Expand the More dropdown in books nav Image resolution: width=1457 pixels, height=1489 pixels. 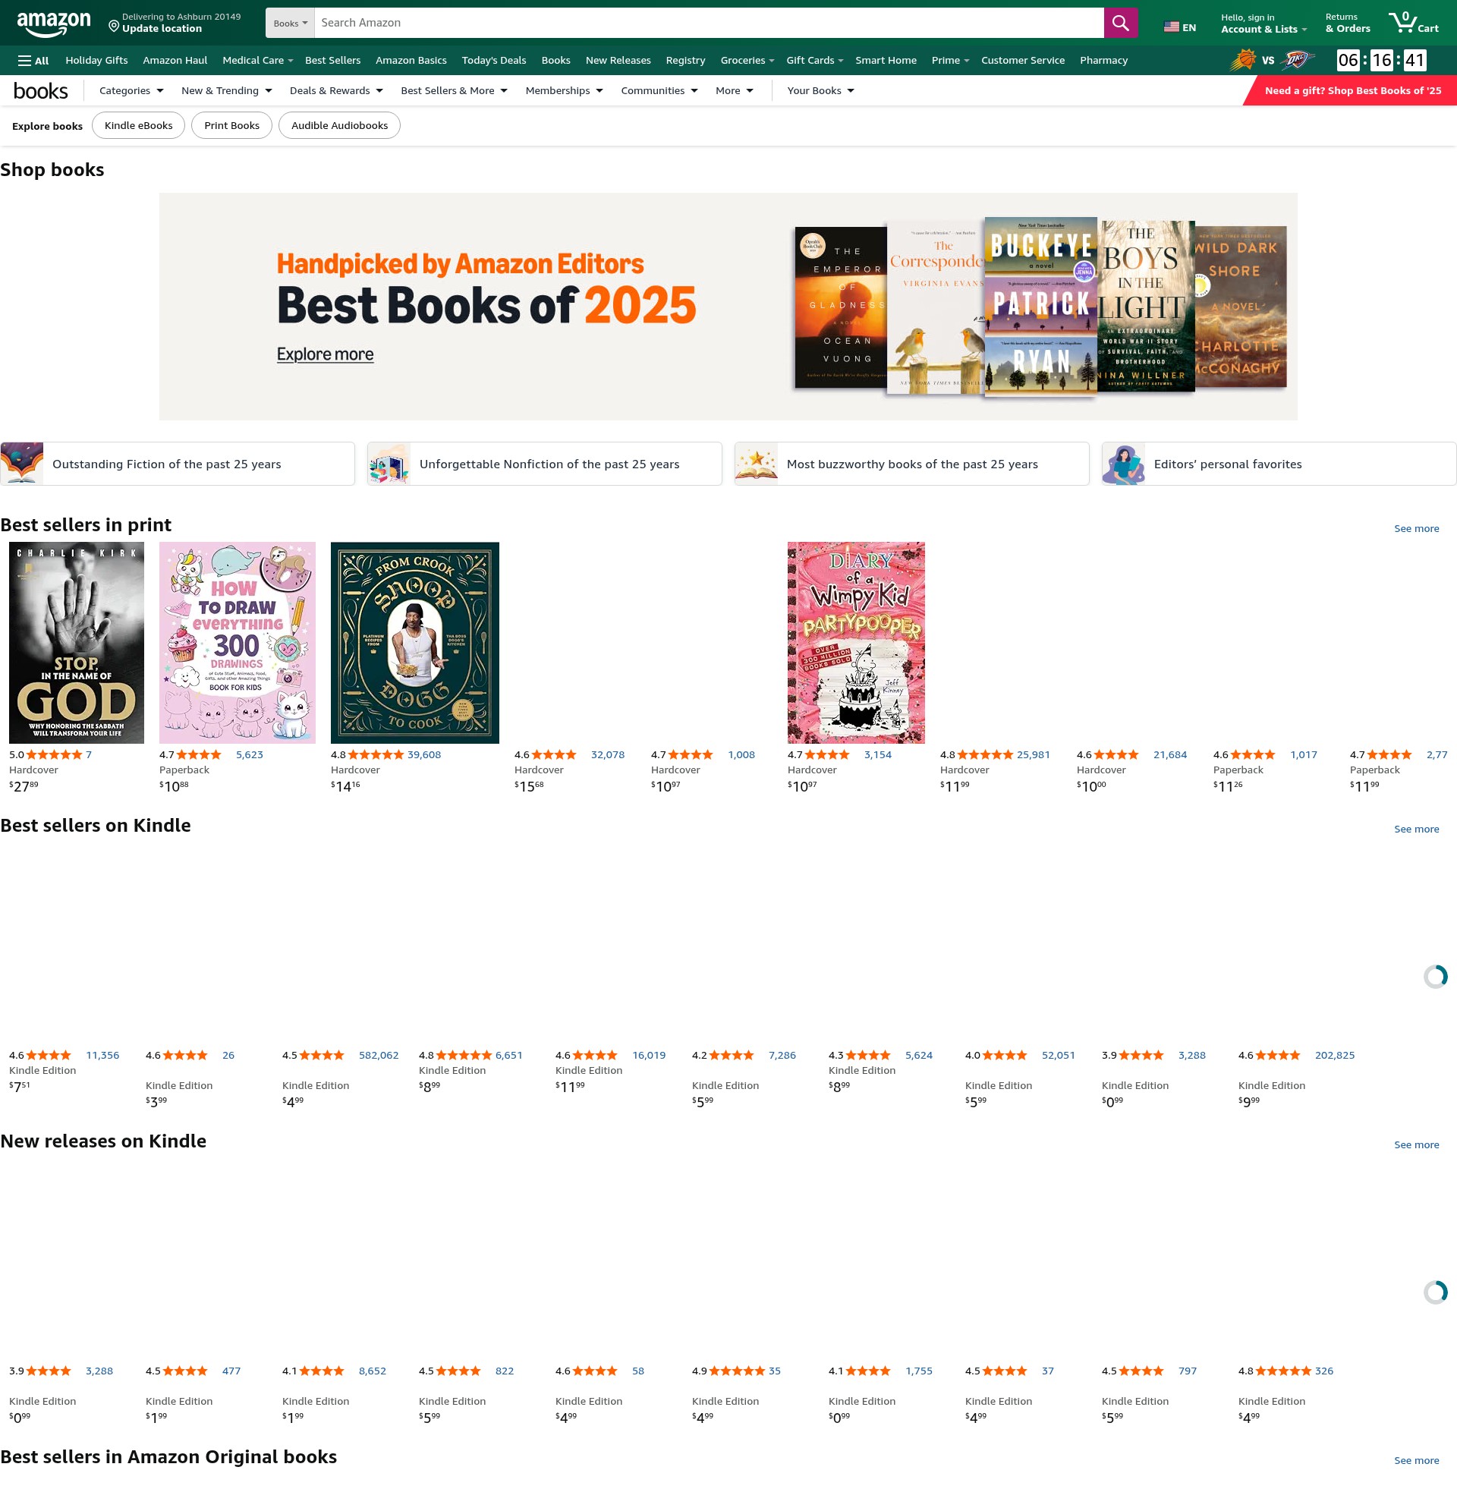(x=734, y=91)
